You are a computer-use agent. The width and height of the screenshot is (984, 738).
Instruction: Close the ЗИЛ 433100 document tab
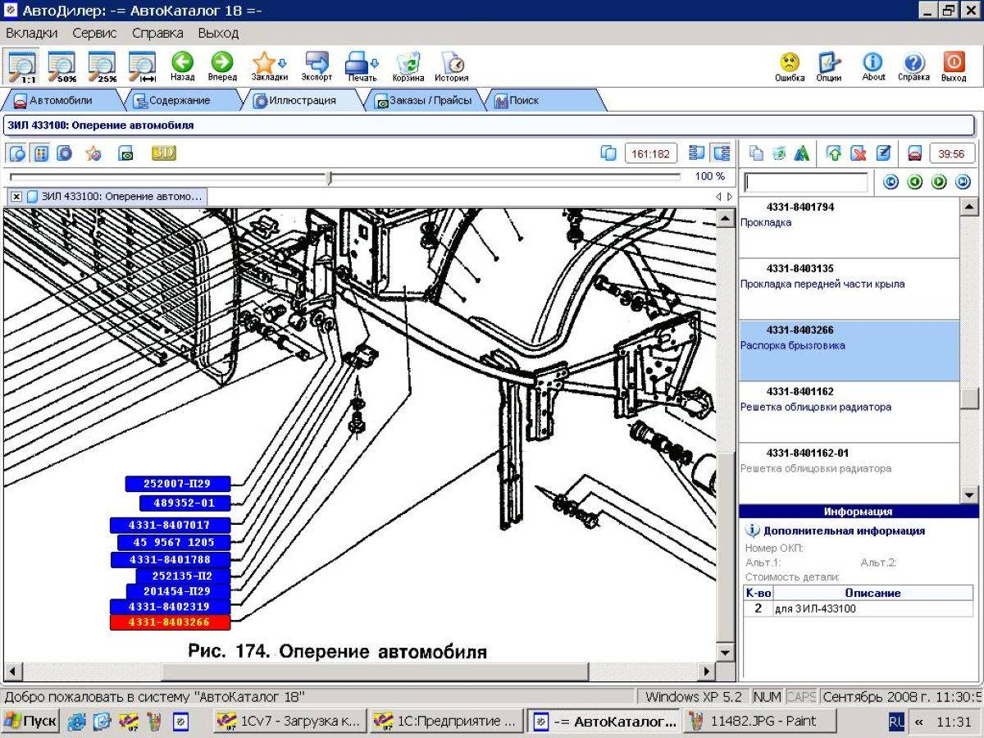tap(16, 197)
